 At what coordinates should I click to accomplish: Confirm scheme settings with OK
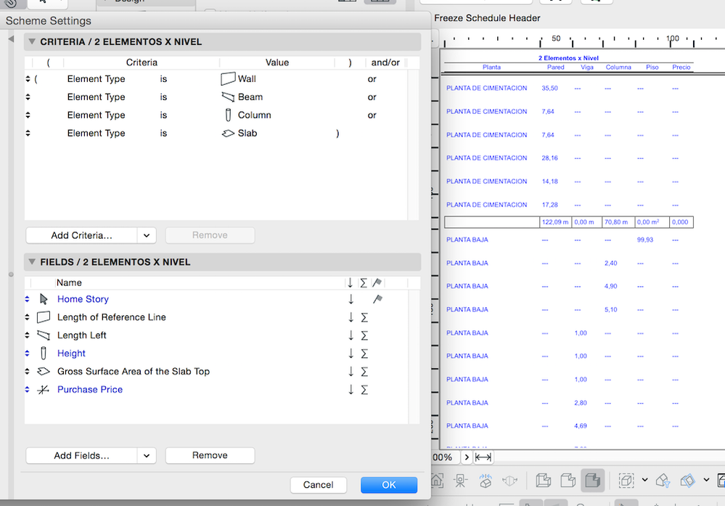[x=389, y=485]
